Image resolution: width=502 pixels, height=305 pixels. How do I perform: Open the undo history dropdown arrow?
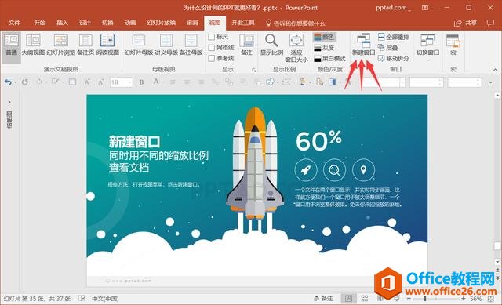(x=16, y=82)
